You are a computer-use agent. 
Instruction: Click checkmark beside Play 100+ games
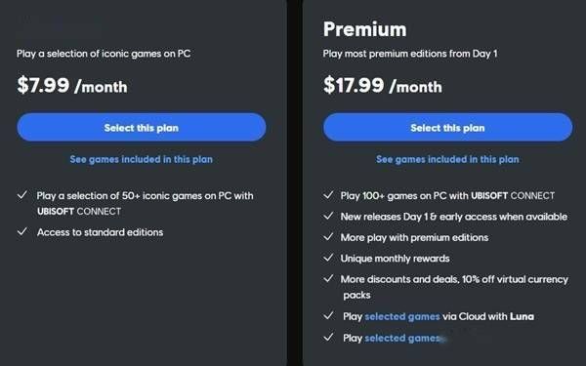pos(328,195)
